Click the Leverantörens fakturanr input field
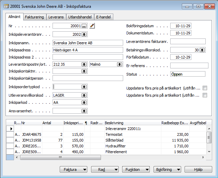 (x=188, y=42)
